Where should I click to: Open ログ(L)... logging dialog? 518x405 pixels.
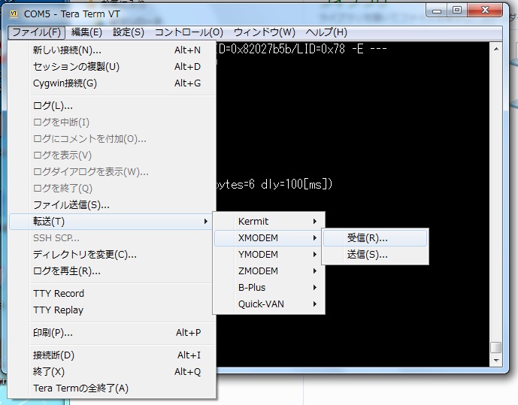pos(112,106)
